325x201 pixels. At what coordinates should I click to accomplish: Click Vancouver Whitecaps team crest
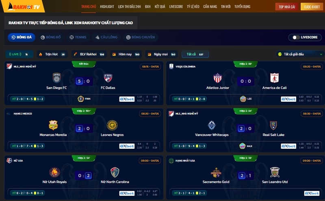(212, 125)
